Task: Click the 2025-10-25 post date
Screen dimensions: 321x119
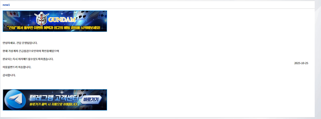Action: [x=301, y=63]
